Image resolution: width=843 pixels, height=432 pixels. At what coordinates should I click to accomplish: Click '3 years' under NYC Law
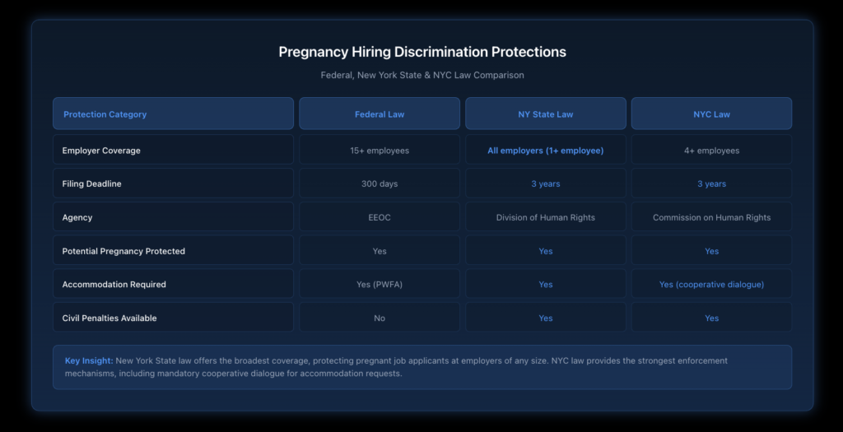pyautogui.click(x=711, y=183)
